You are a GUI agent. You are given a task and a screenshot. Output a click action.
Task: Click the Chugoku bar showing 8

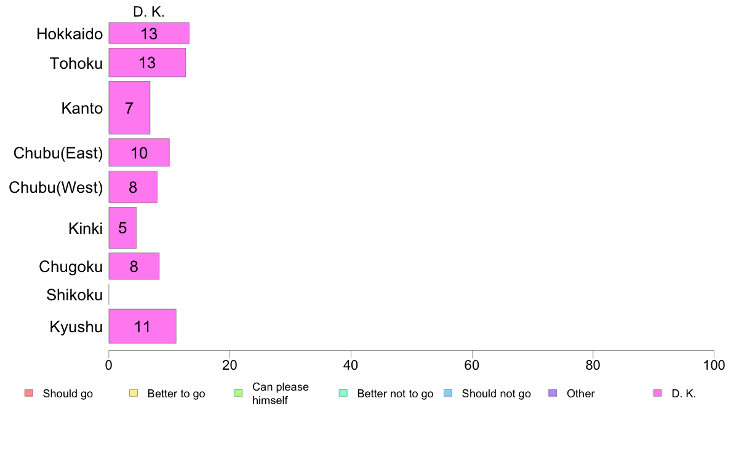134,267
